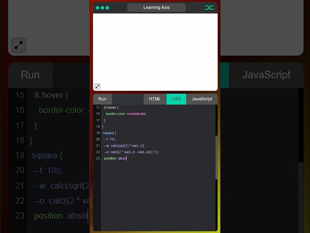Switch to the HTML tab

(x=155, y=99)
